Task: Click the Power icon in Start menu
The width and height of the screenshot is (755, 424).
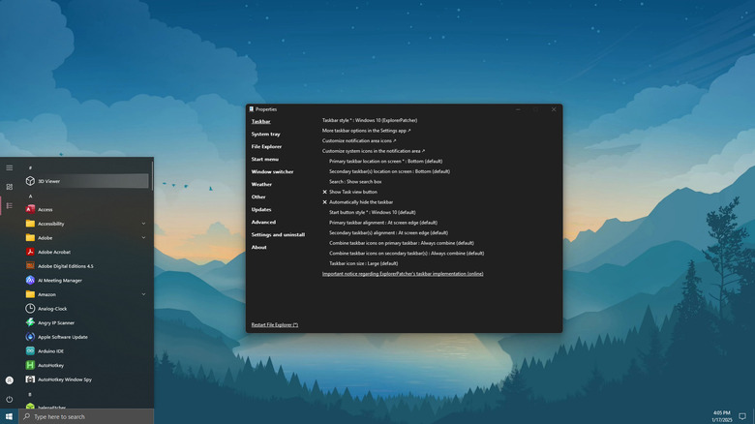Action: pyautogui.click(x=10, y=399)
